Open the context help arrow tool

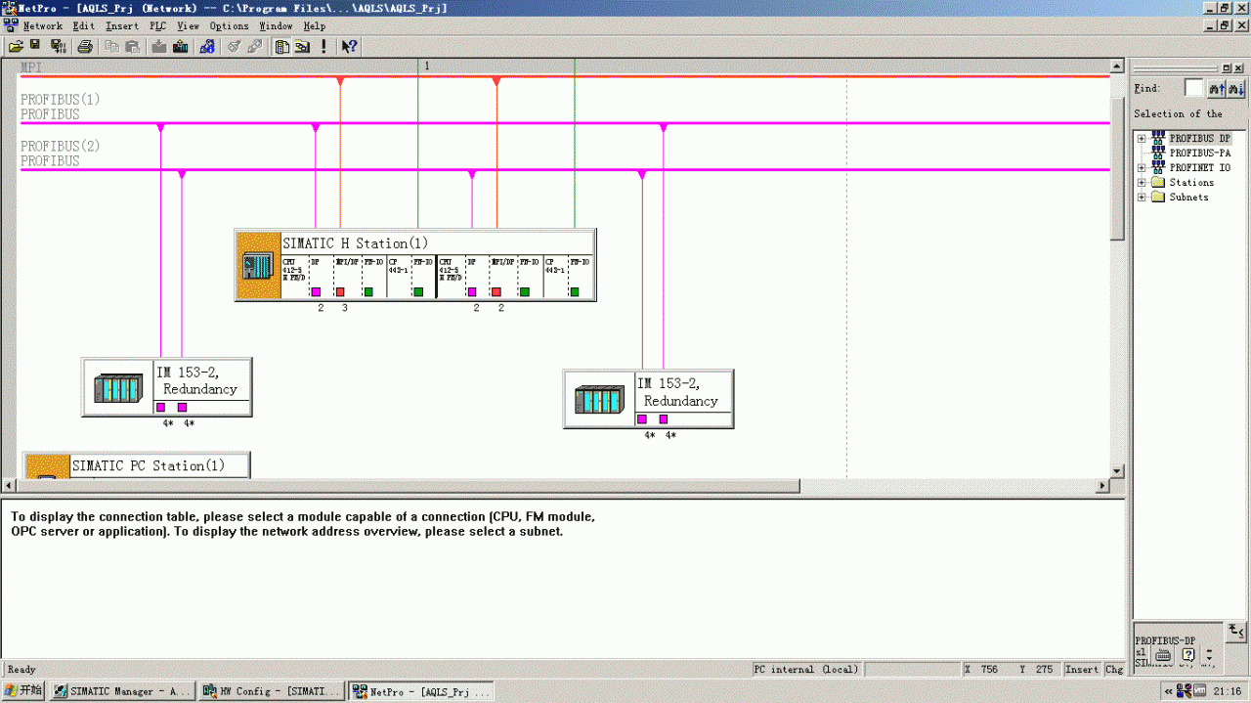349,46
